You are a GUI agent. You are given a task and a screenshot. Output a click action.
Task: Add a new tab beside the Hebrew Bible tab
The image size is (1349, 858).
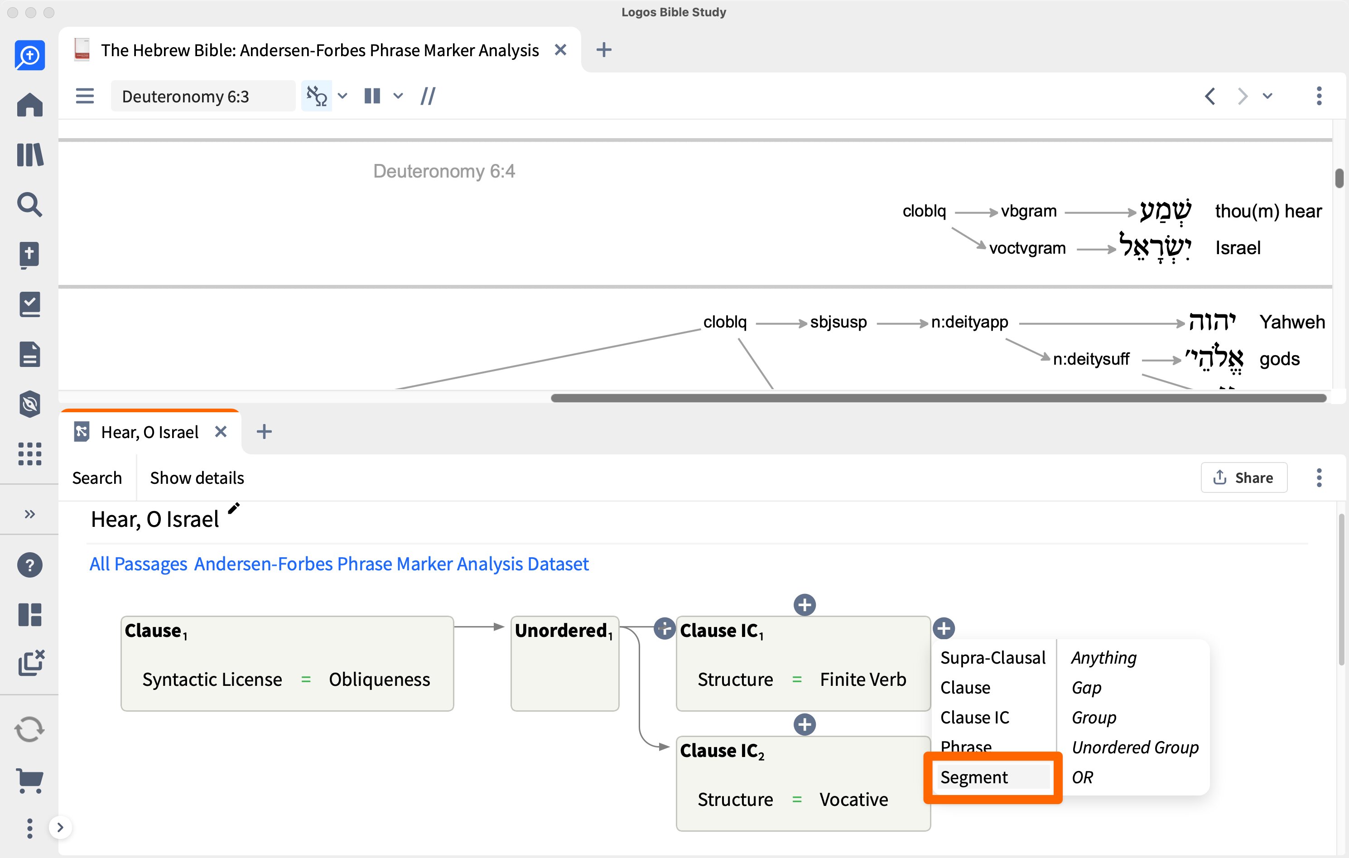604,50
